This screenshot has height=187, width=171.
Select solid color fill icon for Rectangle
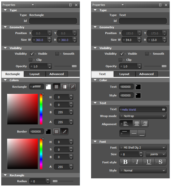56,87
